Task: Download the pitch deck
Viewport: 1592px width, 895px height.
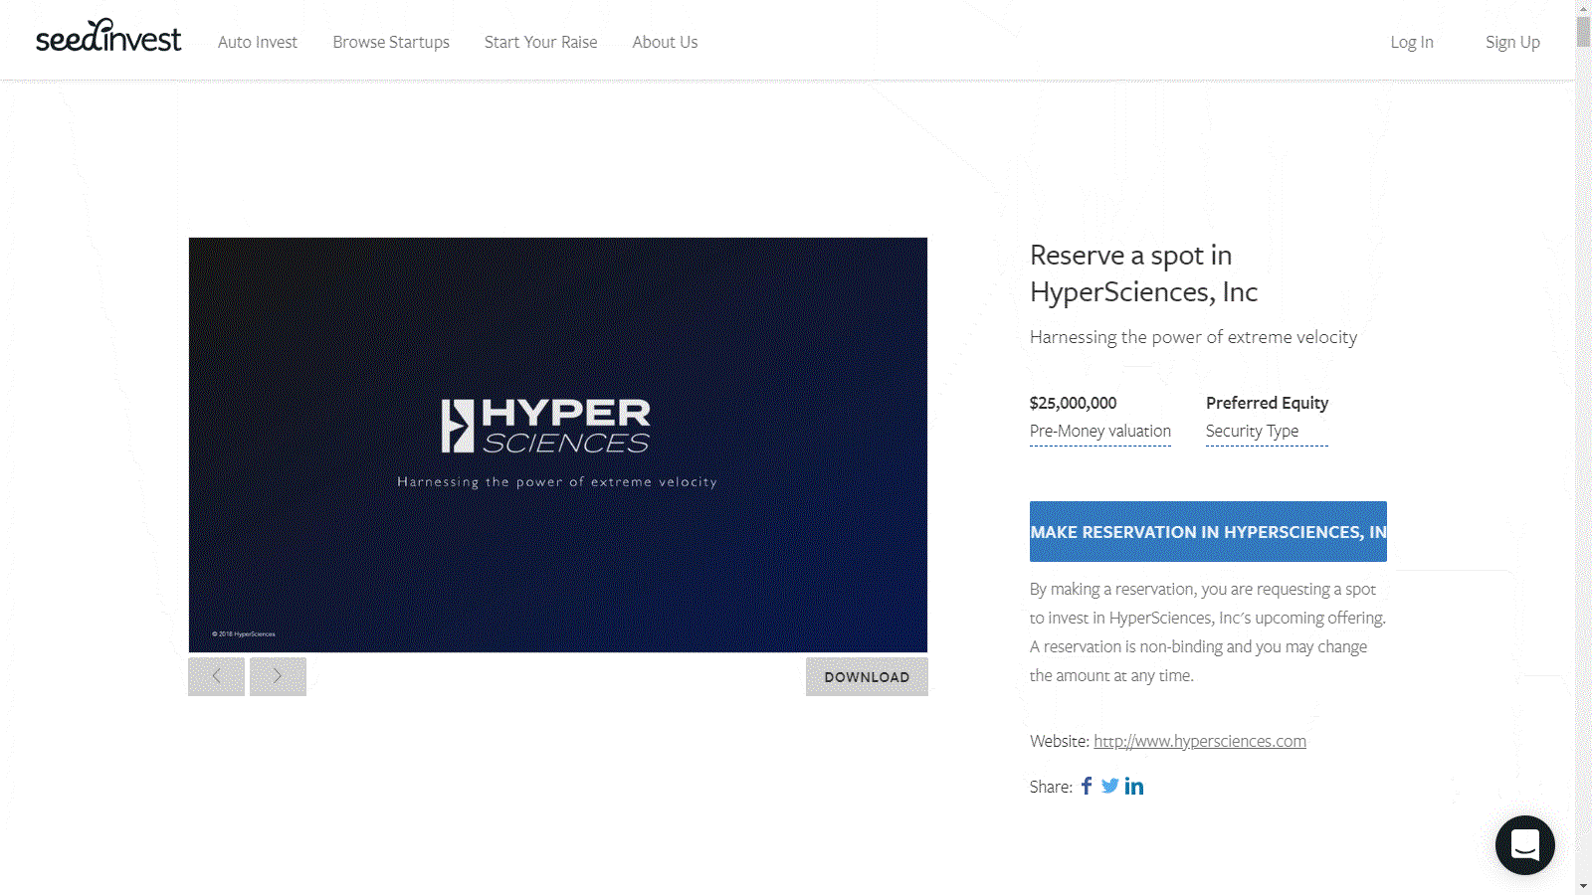Action: click(x=867, y=677)
